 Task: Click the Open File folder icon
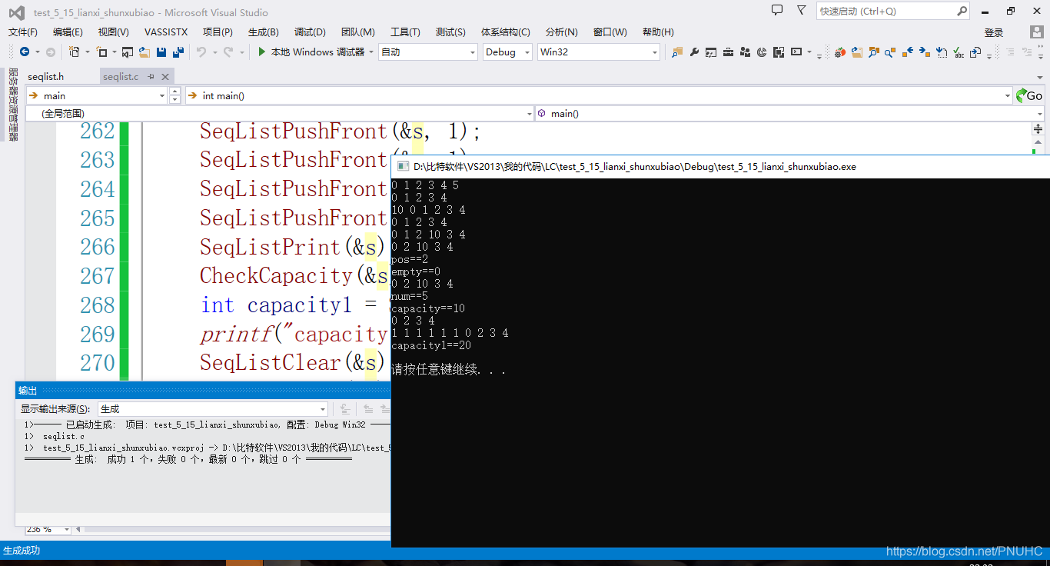click(144, 52)
